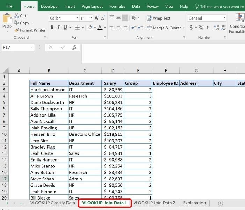Align text right
Image resolution: width=245 pixels, height=210 pixels.
tap(125, 28)
